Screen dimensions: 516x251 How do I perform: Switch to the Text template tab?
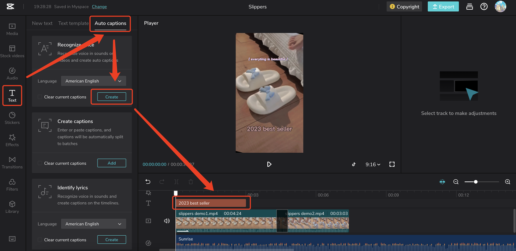73,23
